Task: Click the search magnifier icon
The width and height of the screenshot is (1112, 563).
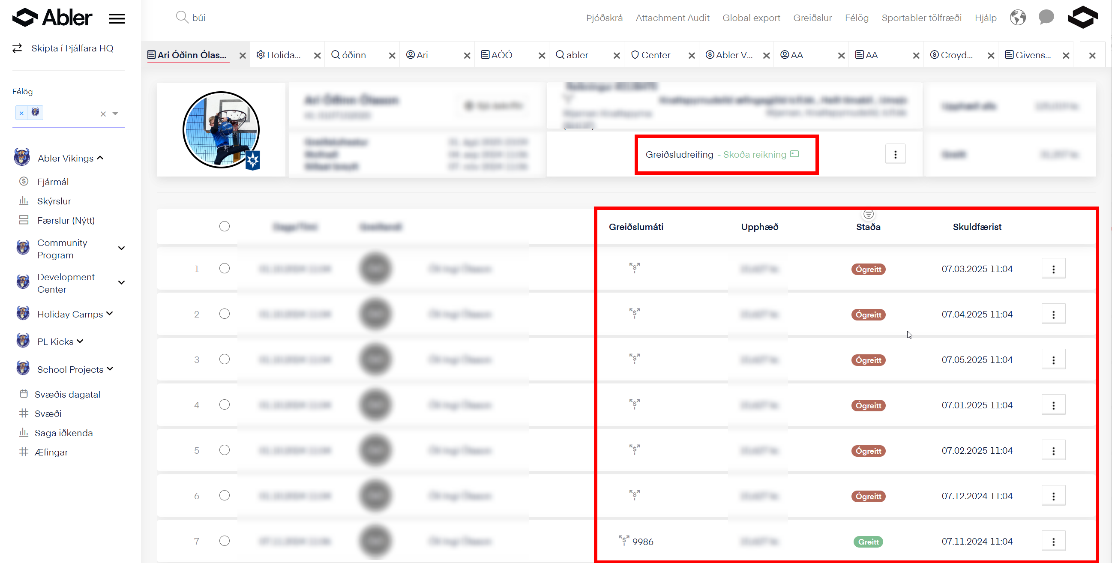Action: [182, 17]
